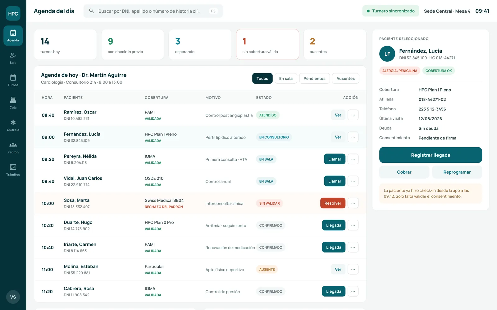The height and width of the screenshot is (310, 497).
Task: Open more options for Duarte, Hugo
Action: click(353, 225)
